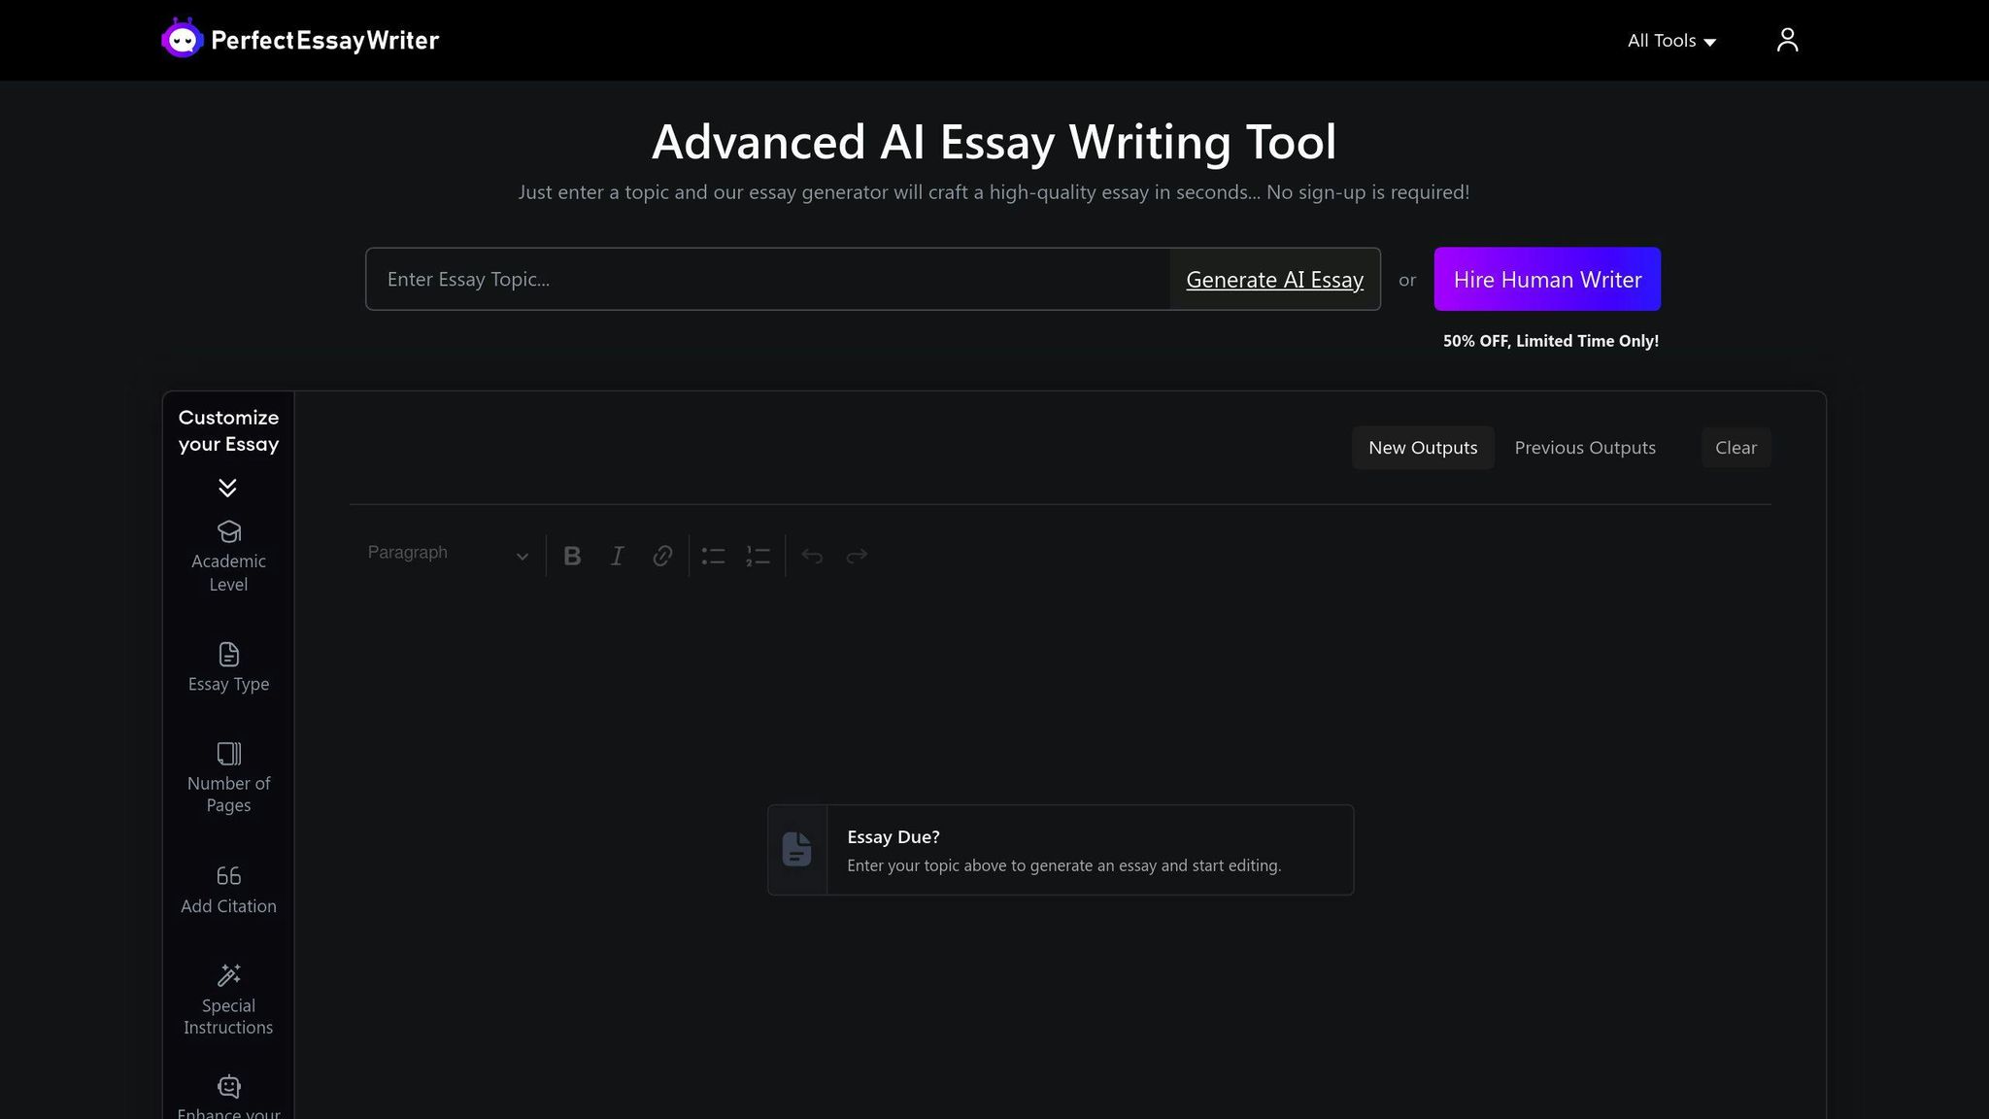
Task: Open the user account icon
Action: coord(1787,40)
